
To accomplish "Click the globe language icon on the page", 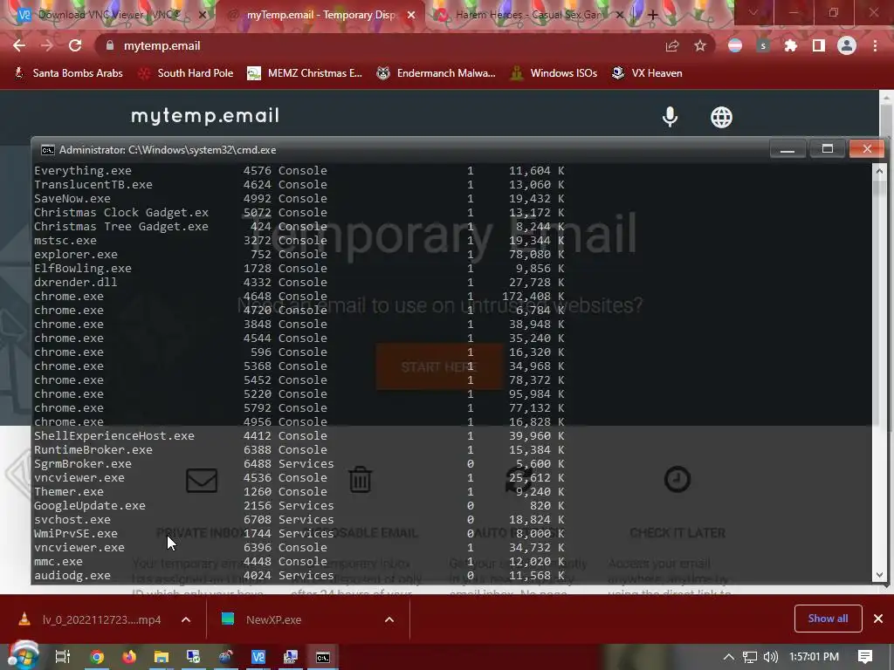I will 721,117.
